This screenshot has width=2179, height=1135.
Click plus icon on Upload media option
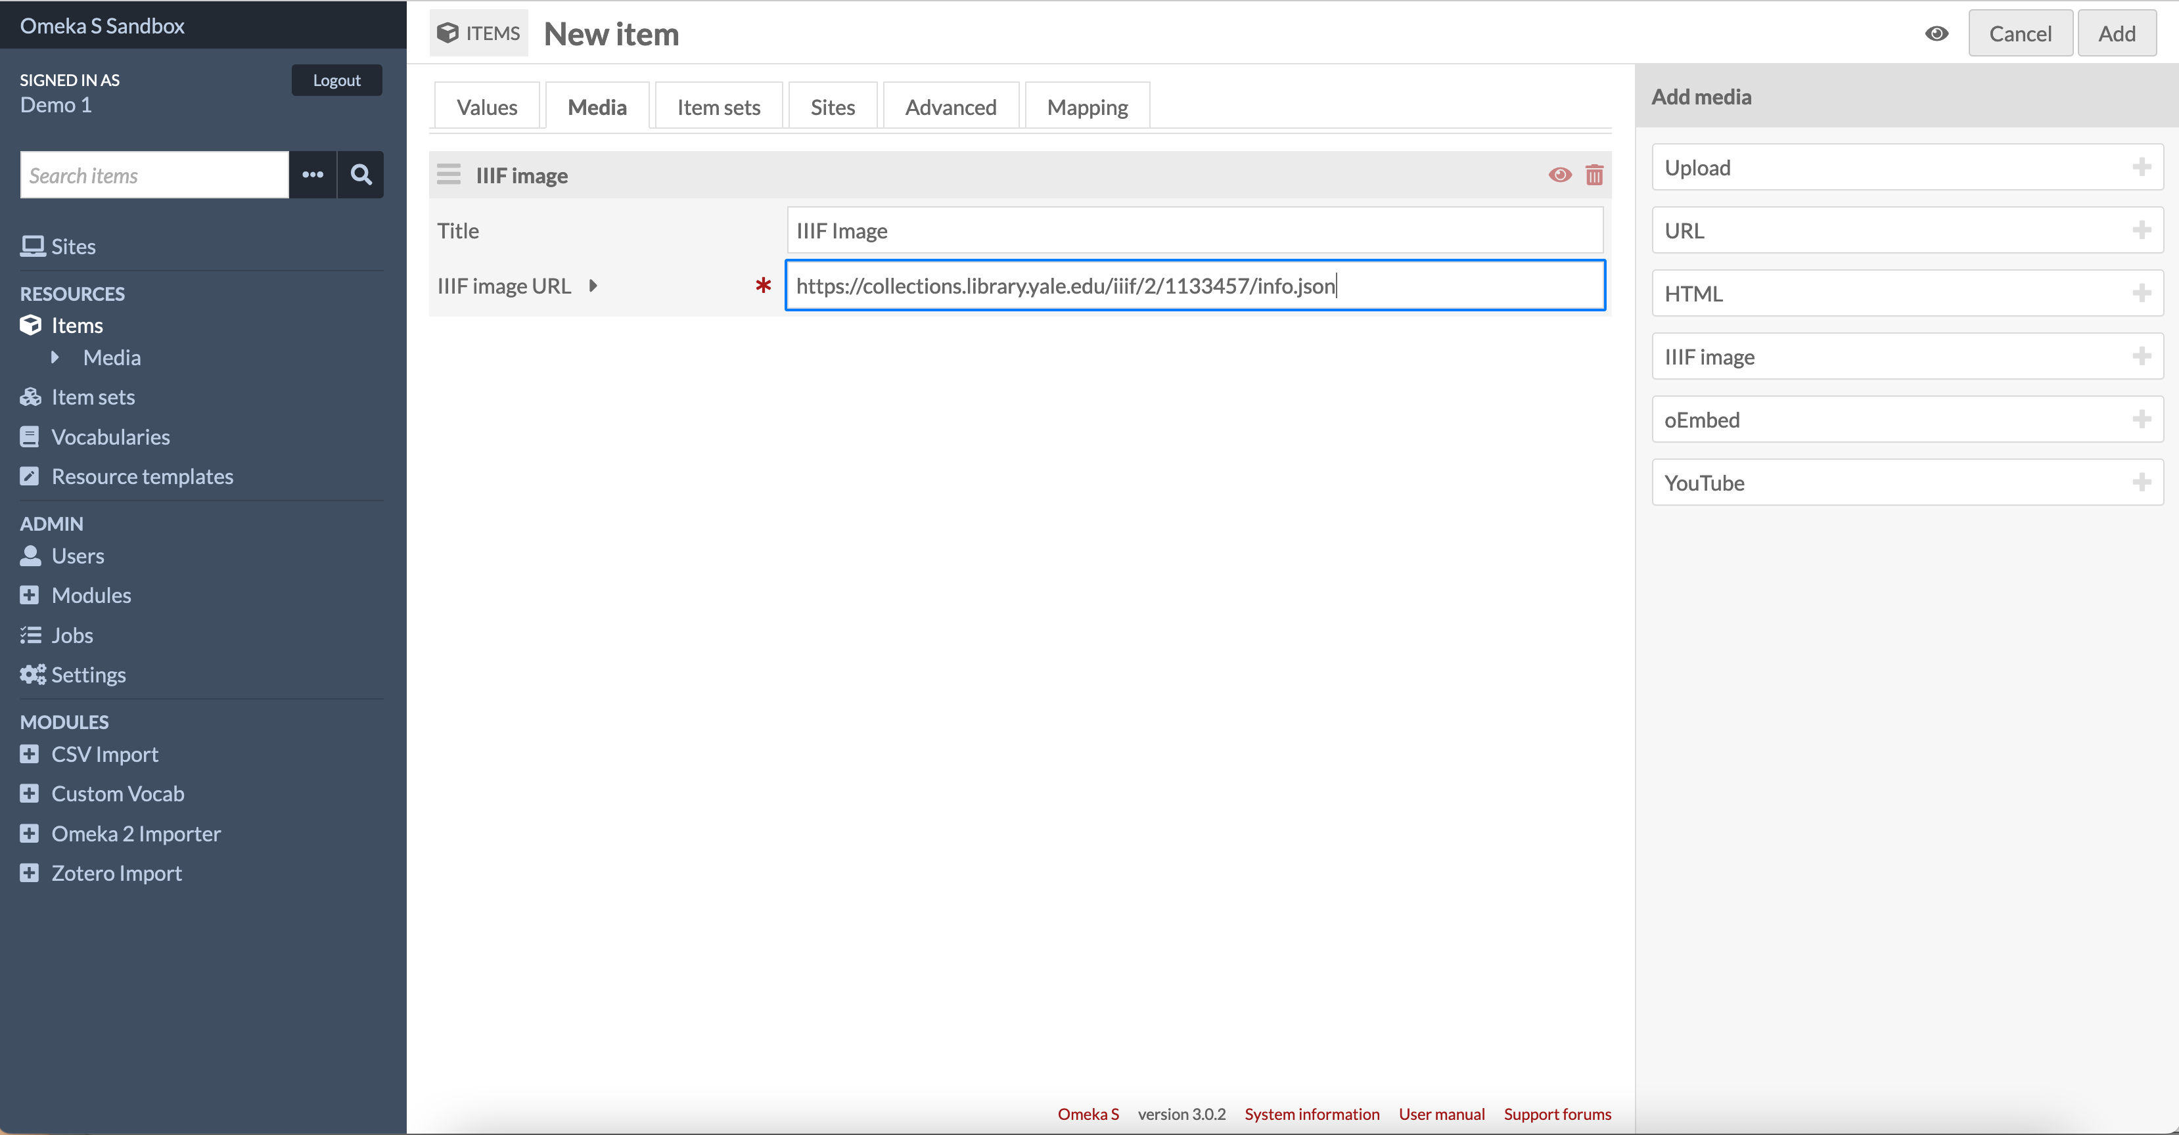pyautogui.click(x=2142, y=167)
